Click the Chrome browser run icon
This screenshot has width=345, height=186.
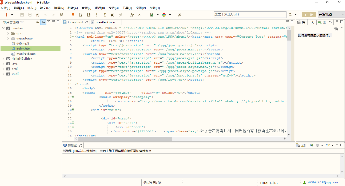coord(164,15)
